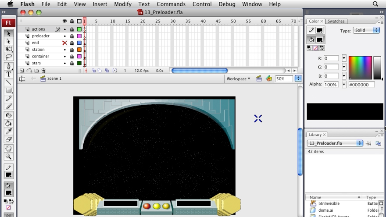Open R value slider dropdown
The height and width of the screenshot is (217, 386).
point(344,58)
